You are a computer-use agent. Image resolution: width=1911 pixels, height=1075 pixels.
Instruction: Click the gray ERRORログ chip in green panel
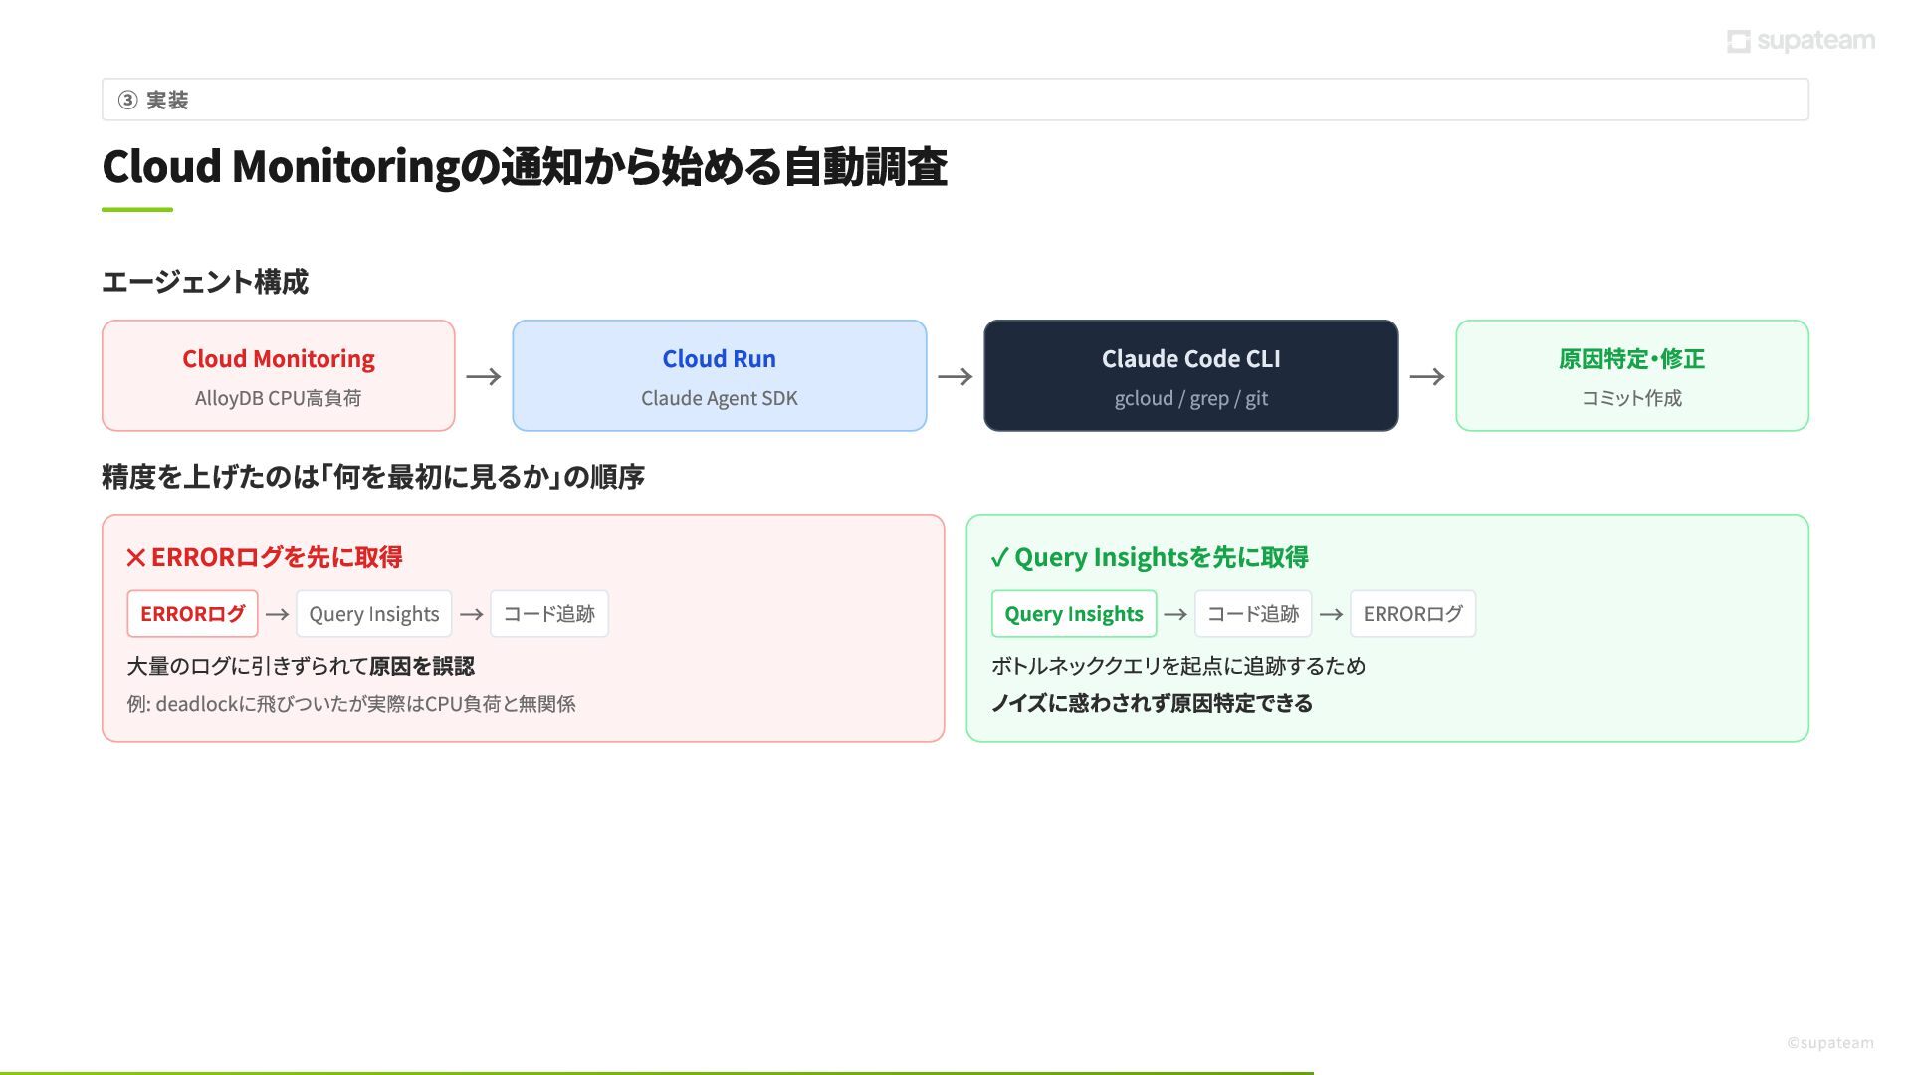[1412, 614]
